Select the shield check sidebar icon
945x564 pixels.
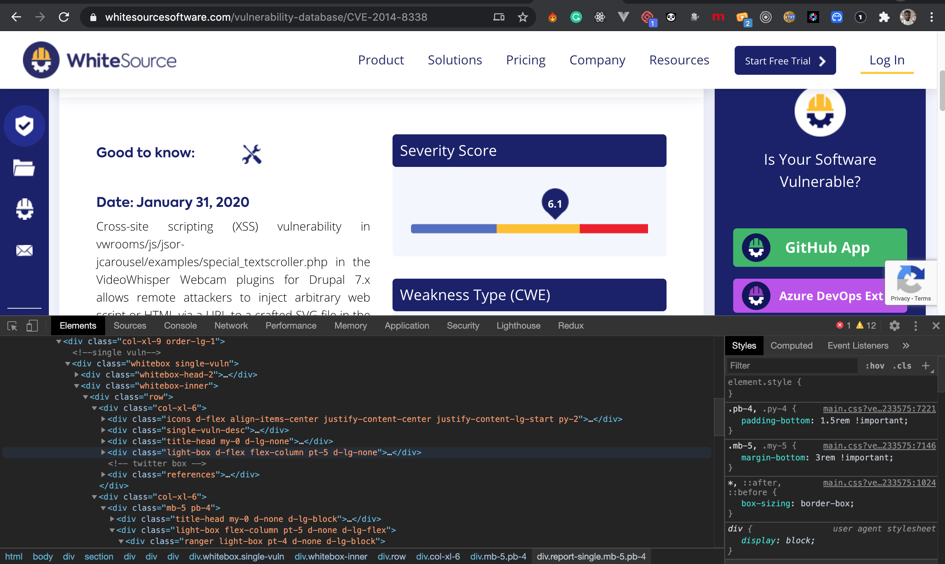24,126
